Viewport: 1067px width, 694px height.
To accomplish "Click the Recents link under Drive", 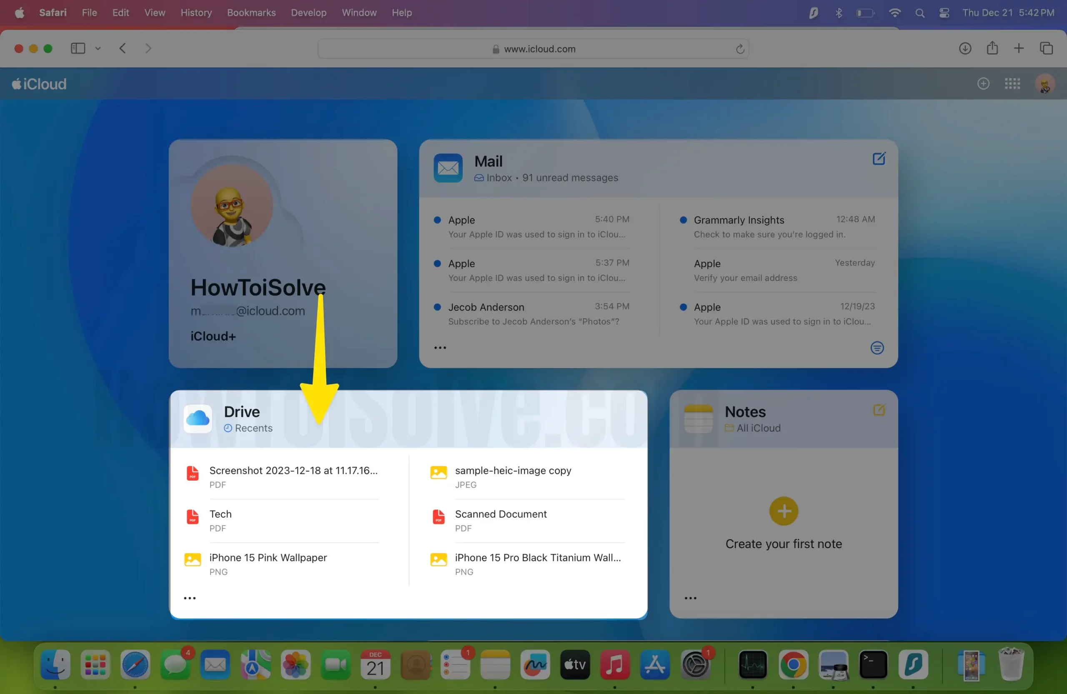I will click(x=248, y=428).
